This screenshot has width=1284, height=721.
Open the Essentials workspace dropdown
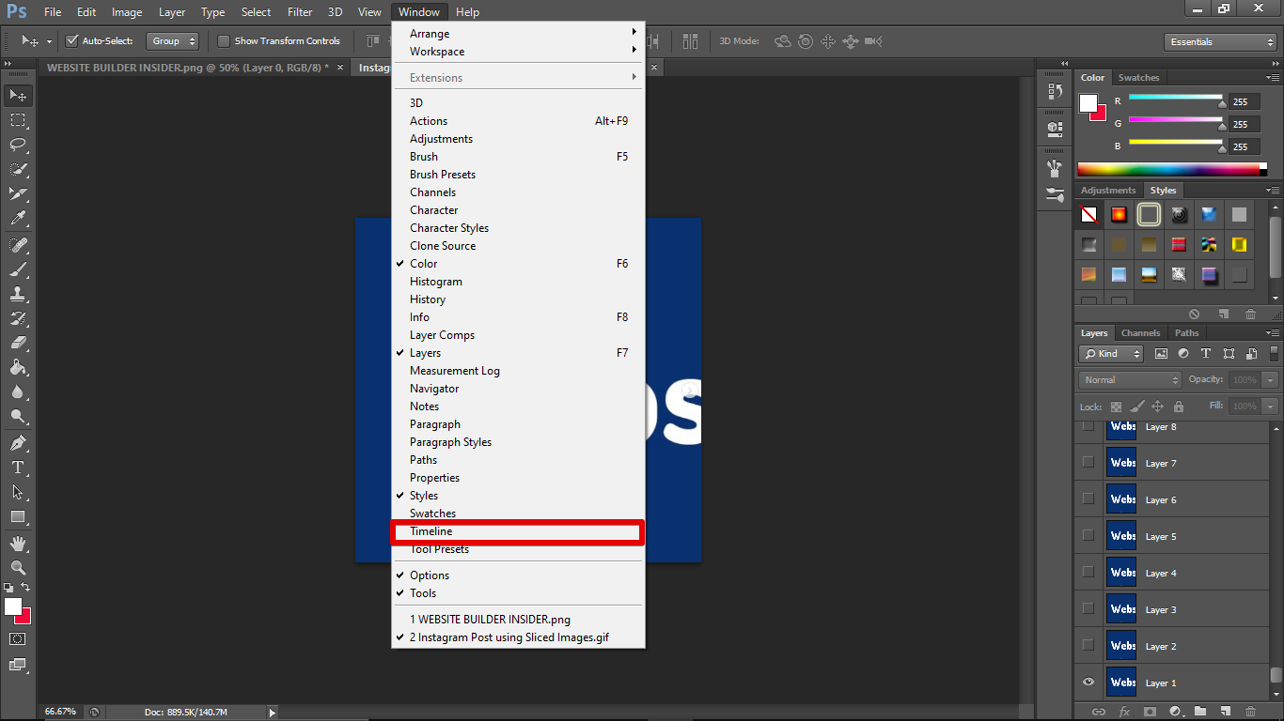1219,42
